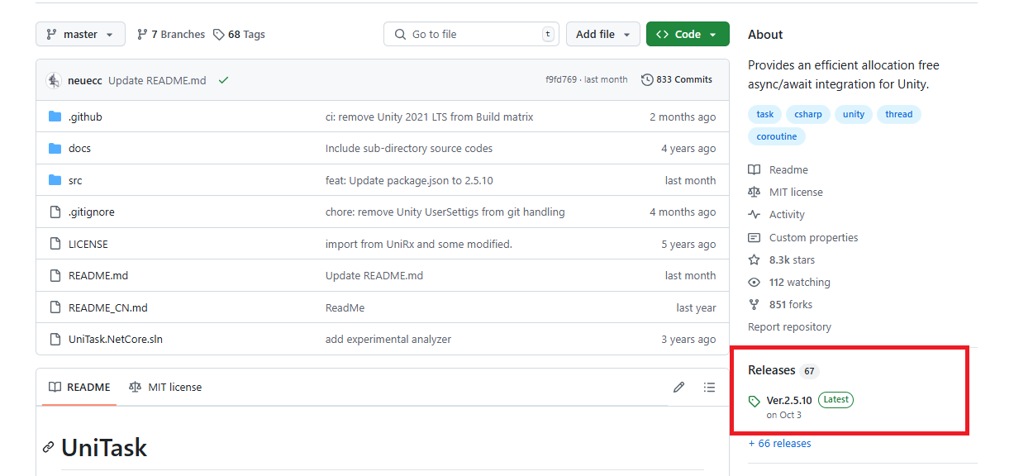Click the docs folder icon
Image resolution: width=1014 pixels, height=476 pixels.
(x=55, y=148)
